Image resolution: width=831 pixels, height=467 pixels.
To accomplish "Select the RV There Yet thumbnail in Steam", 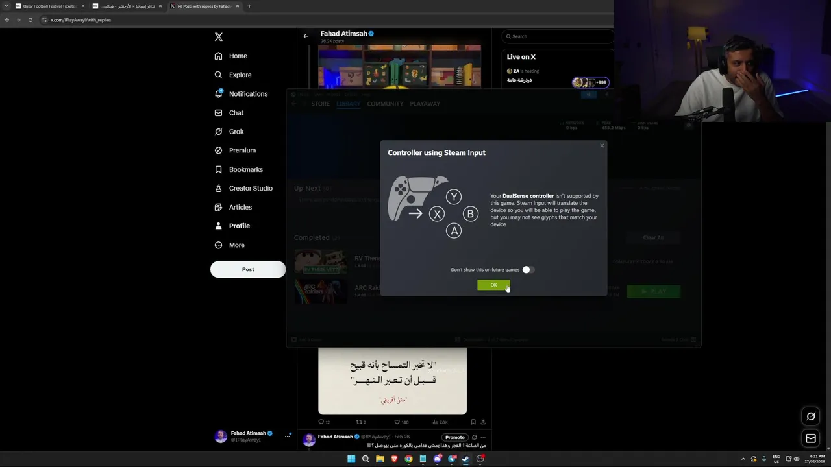I will (320, 262).
